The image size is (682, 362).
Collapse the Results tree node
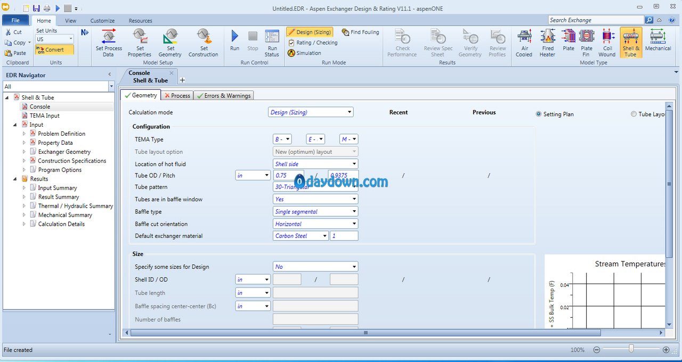click(x=16, y=179)
